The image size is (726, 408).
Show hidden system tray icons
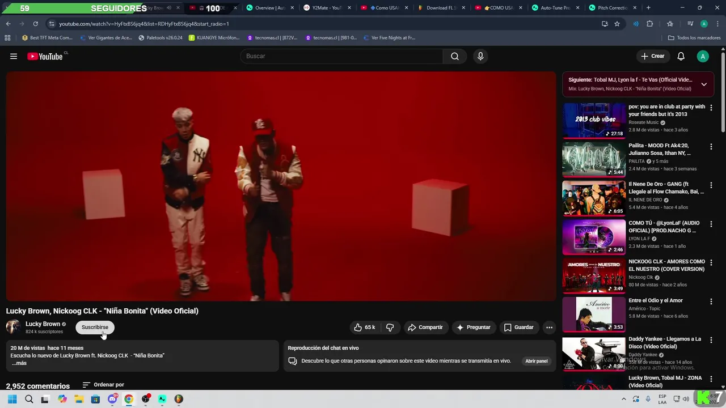(624, 399)
